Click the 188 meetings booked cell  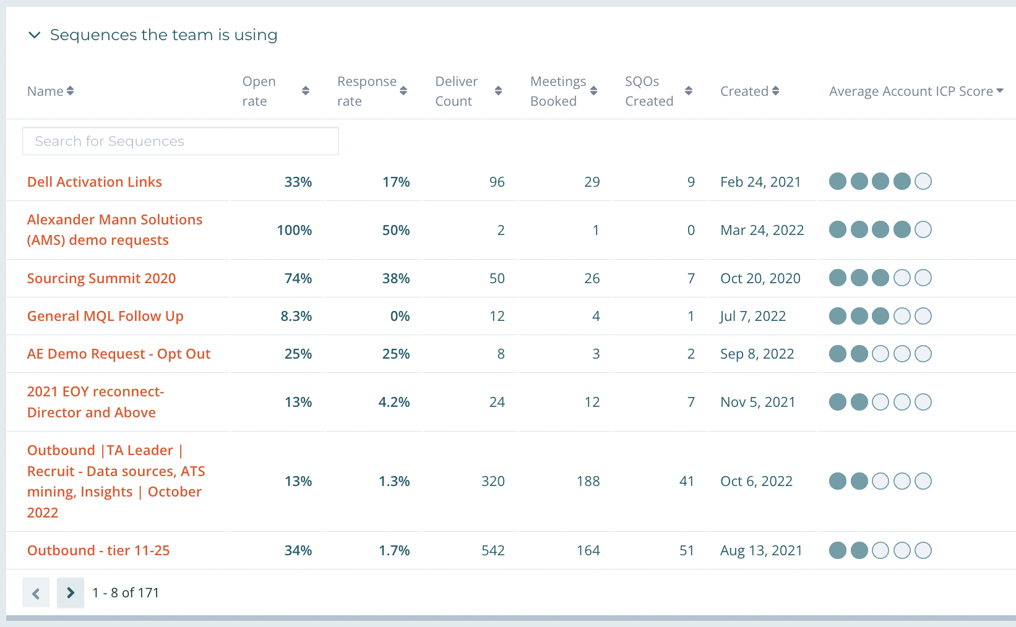[588, 481]
